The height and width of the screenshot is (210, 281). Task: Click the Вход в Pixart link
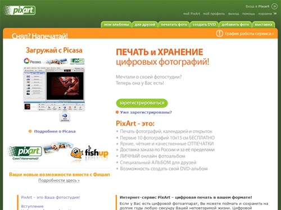point(257,6)
